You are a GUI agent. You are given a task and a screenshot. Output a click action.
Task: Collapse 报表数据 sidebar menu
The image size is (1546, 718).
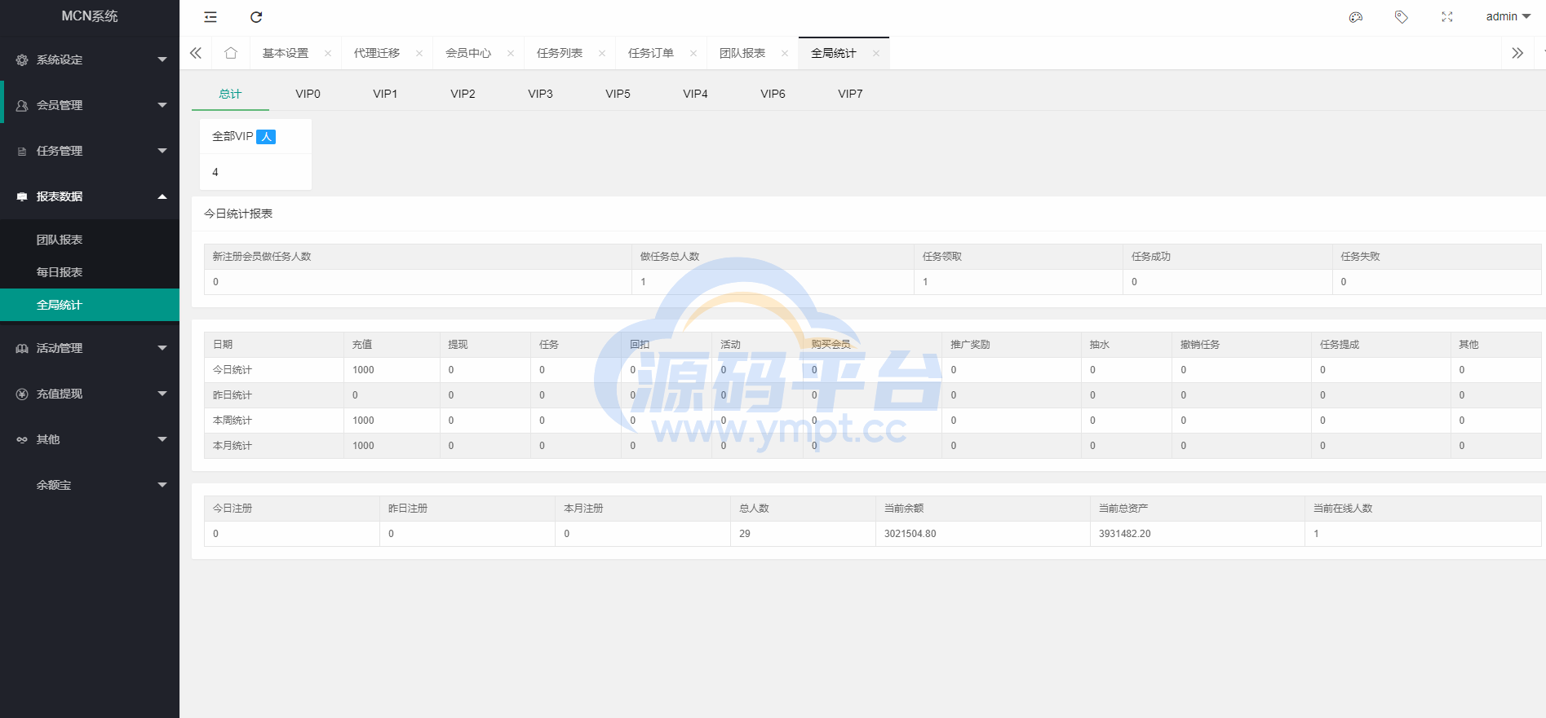click(x=90, y=196)
